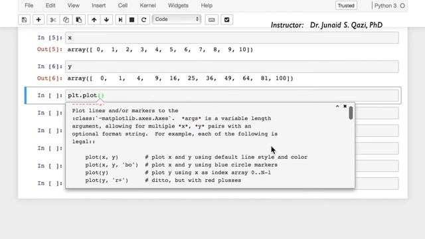The width and height of the screenshot is (425, 239).
Task: Click the Out[5] array output text
Action: [160, 50]
